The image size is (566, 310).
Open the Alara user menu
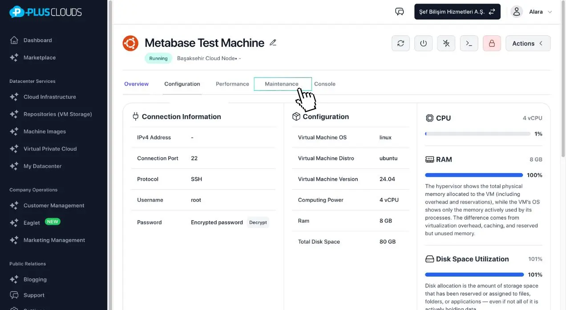coord(531,12)
